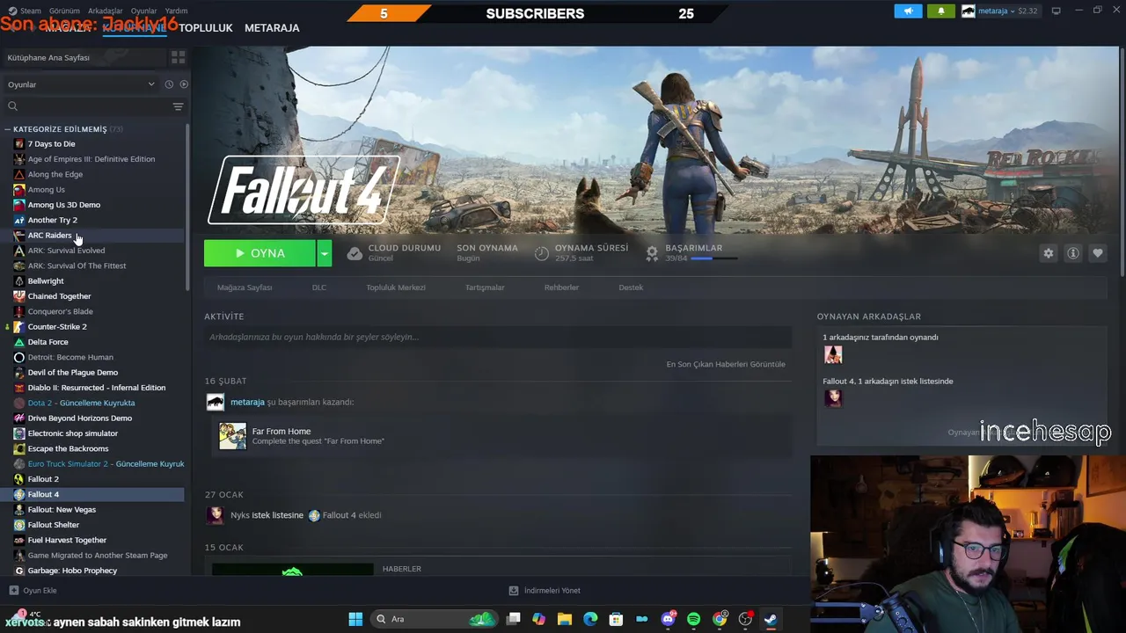Open the Görünüm menu
The width and height of the screenshot is (1126, 633).
click(64, 11)
